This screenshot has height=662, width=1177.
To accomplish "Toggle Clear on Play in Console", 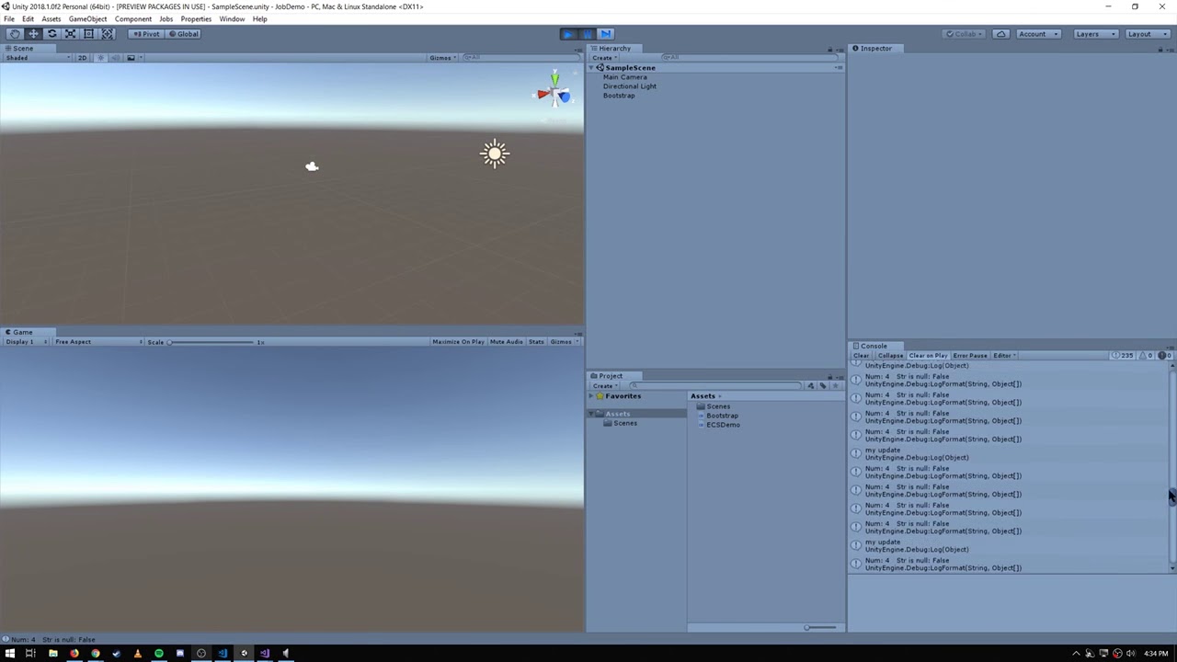I will (x=928, y=356).
